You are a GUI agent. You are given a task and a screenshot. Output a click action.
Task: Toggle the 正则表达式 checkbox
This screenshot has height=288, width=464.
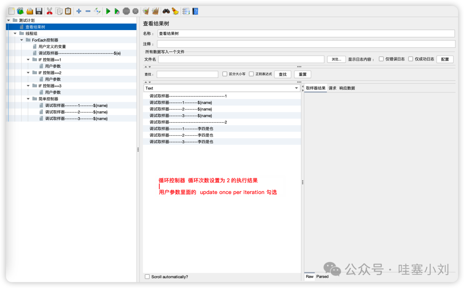(x=251, y=74)
